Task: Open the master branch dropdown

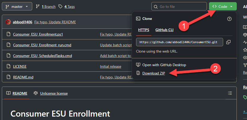Action: 17,7
